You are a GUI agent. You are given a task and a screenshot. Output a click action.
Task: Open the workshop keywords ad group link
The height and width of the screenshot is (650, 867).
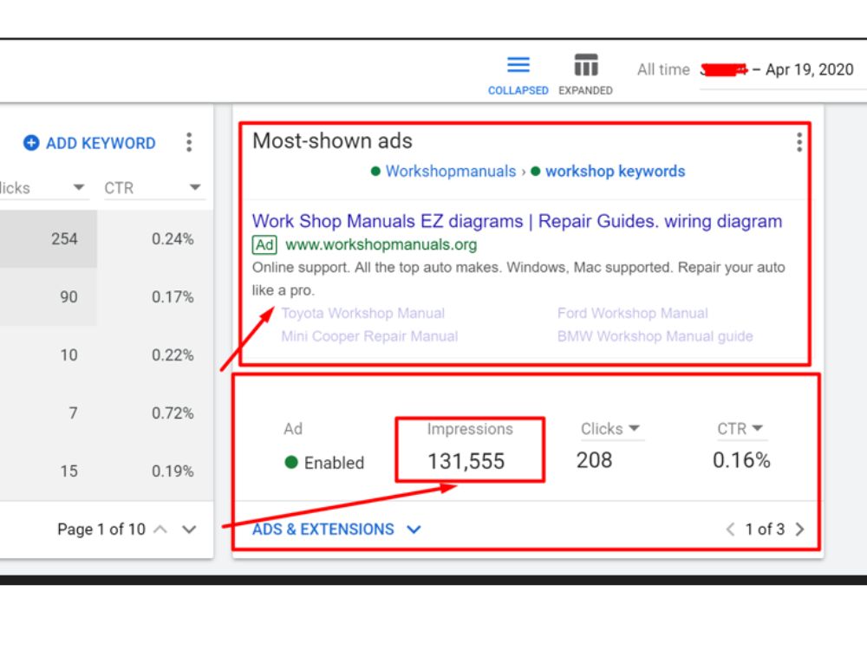click(615, 172)
